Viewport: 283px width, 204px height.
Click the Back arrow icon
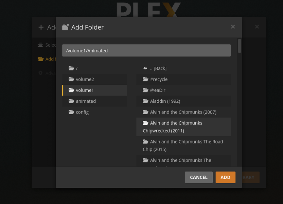145,68
